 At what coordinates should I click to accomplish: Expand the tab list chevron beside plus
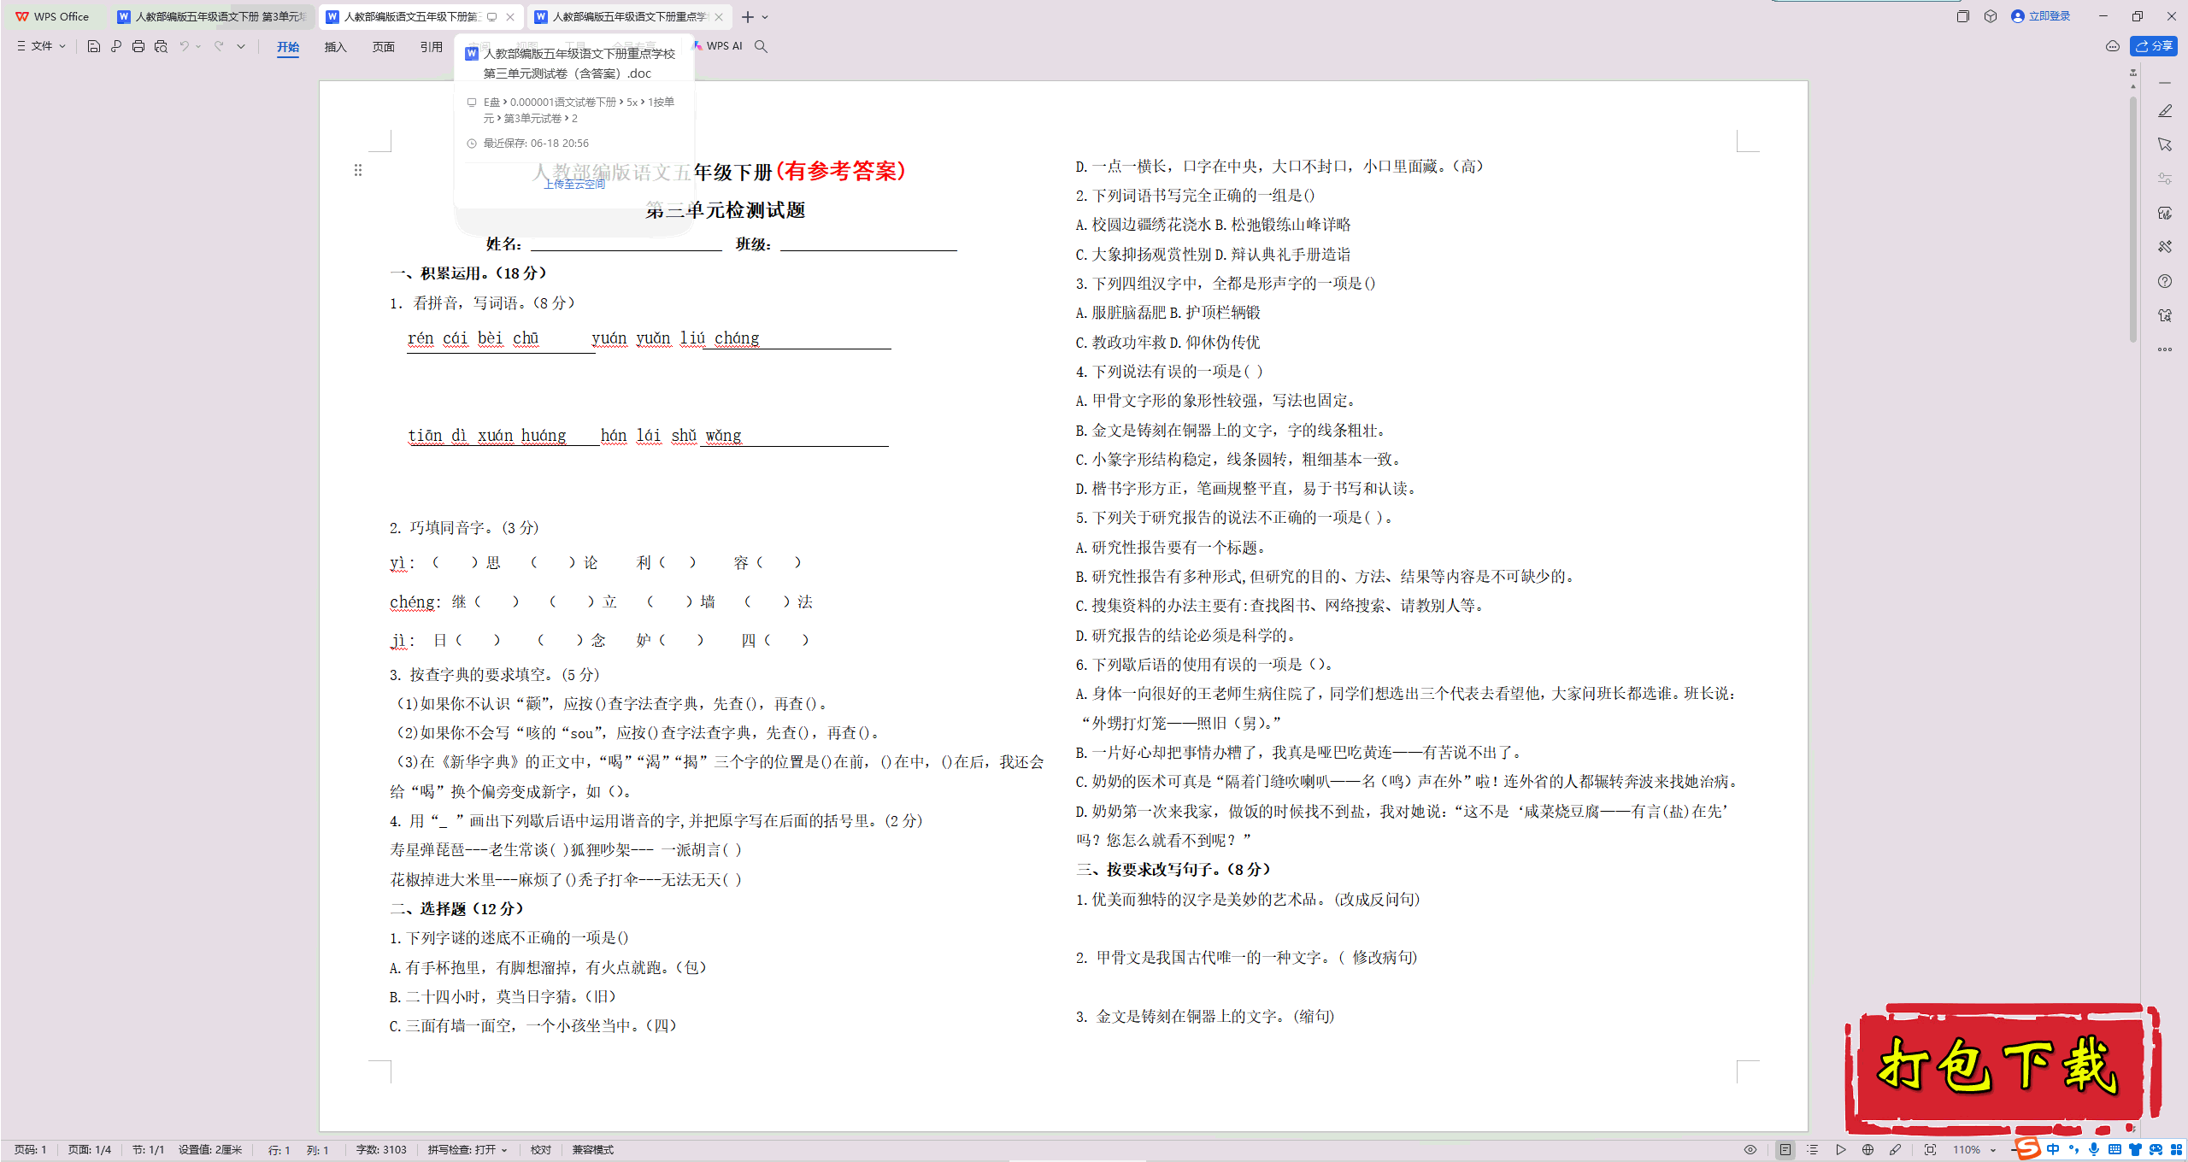pyautogui.click(x=765, y=17)
